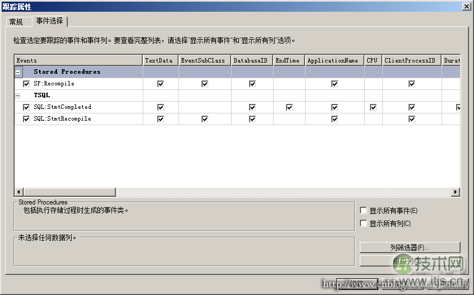Toggle DatabaseID for SP:Recompile
The width and height of the screenshot is (474, 295).
pos(252,84)
